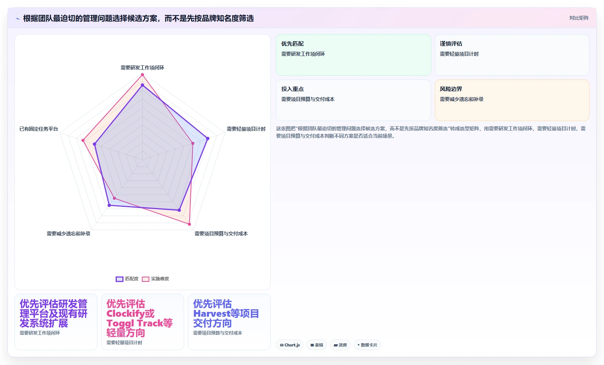604x365 pixels.
Task: Click the 已有固定任务平台 radar axis label
Action: [x=39, y=129]
